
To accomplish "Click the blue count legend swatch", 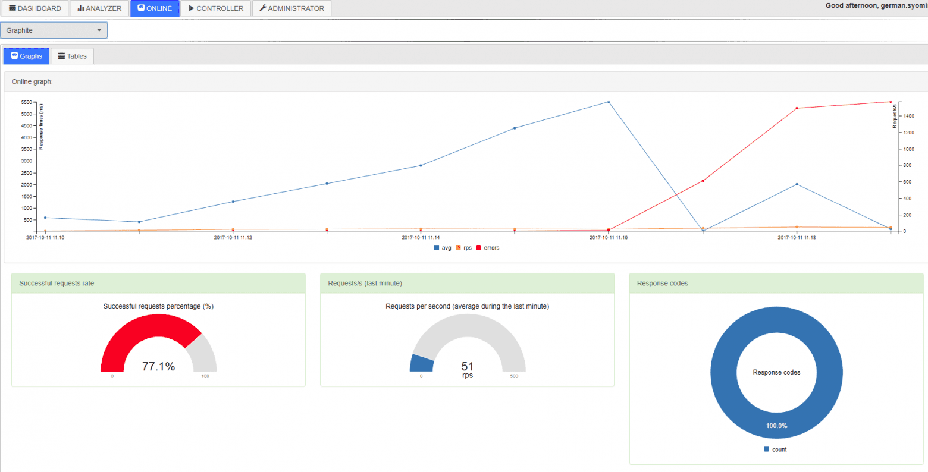I will click(767, 449).
